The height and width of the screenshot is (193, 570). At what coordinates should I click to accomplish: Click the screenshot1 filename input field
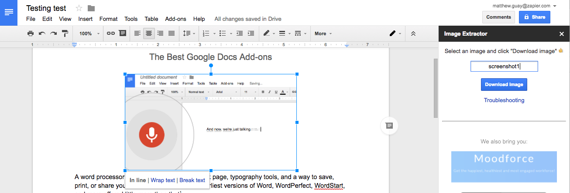pyautogui.click(x=504, y=67)
